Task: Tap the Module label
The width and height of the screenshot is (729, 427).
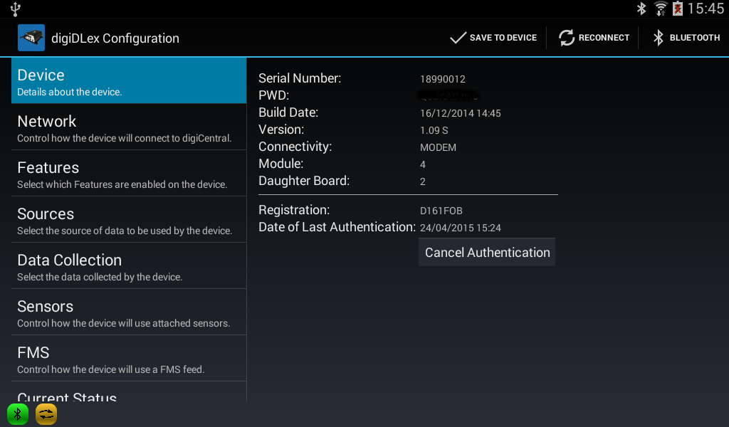Action: 280,164
